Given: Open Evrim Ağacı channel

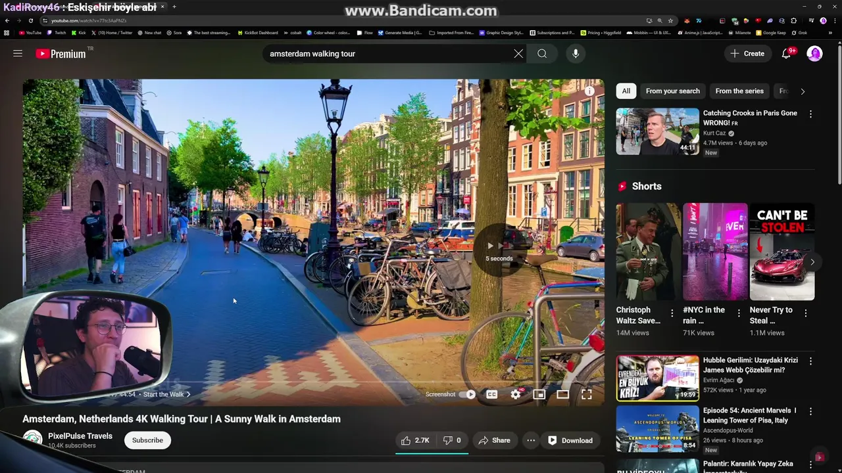Looking at the screenshot, I should [x=720, y=380].
